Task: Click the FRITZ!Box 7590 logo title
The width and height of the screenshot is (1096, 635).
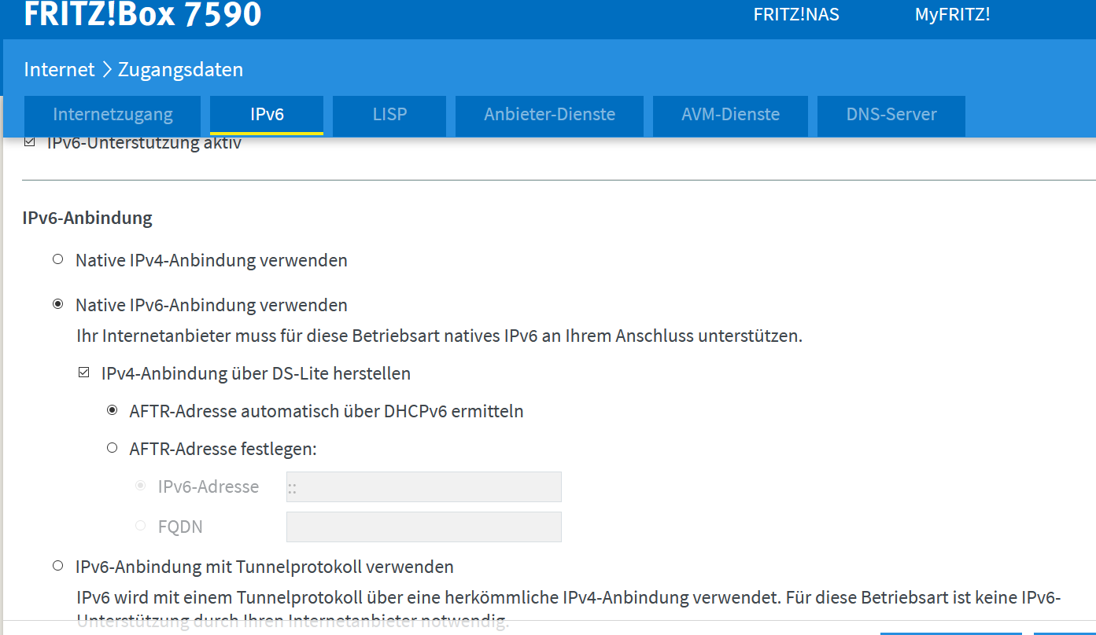Action: click(x=142, y=14)
